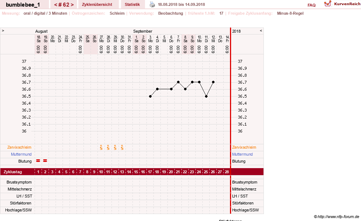Click 'oral / digital / 3 Minuten' text

[x=45, y=13]
